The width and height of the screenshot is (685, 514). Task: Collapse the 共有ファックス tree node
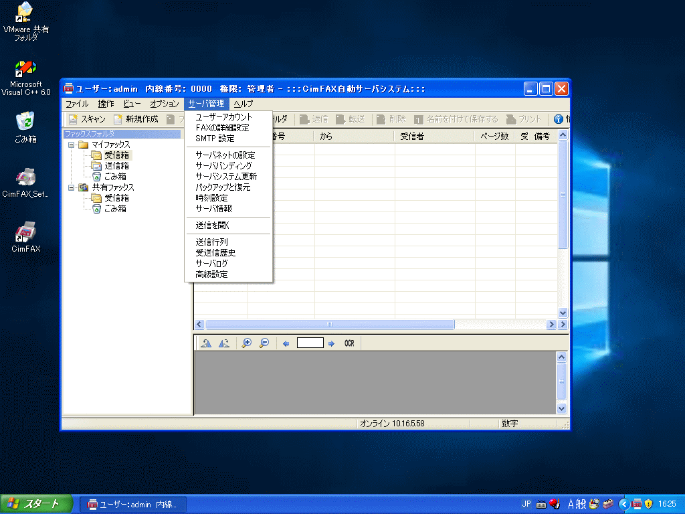coord(71,187)
